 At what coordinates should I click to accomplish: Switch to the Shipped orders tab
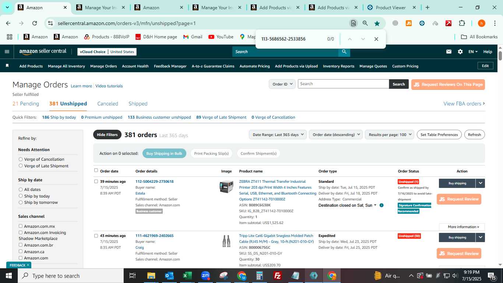tap(138, 104)
